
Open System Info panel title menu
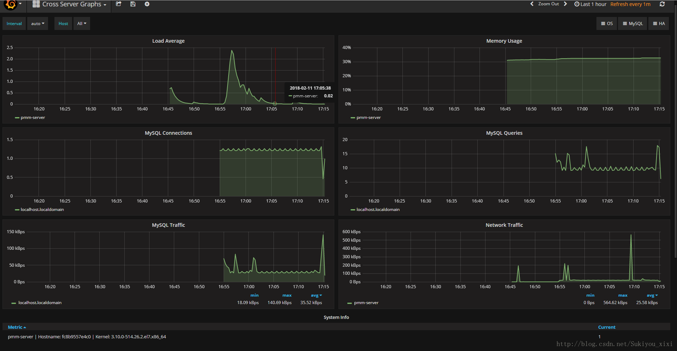336,317
